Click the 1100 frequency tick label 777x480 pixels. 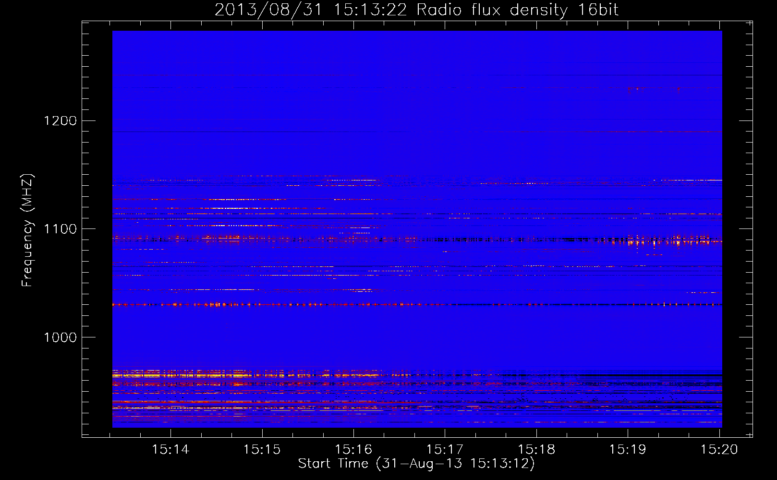[x=61, y=229]
